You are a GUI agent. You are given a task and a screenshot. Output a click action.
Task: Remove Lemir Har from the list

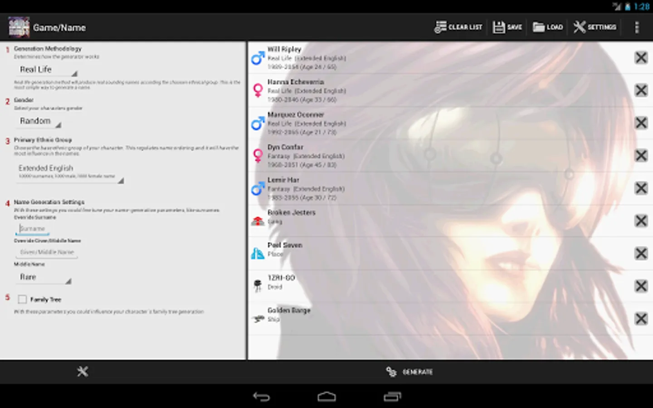(x=641, y=188)
